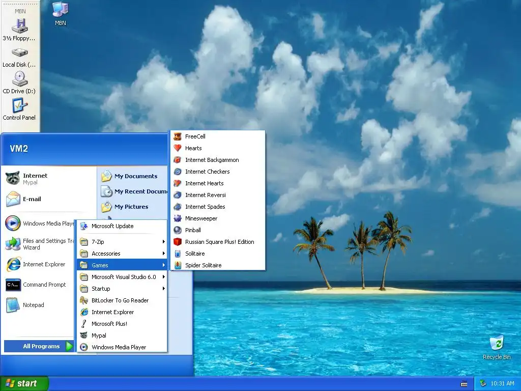Open the Notepad icon in Start menu
This screenshot has width=521, height=391.
point(13,305)
